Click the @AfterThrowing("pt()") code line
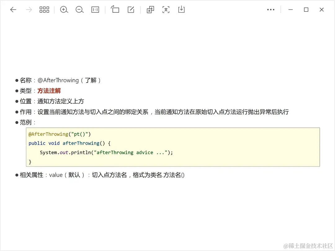335x251 pixels. (60, 134)
